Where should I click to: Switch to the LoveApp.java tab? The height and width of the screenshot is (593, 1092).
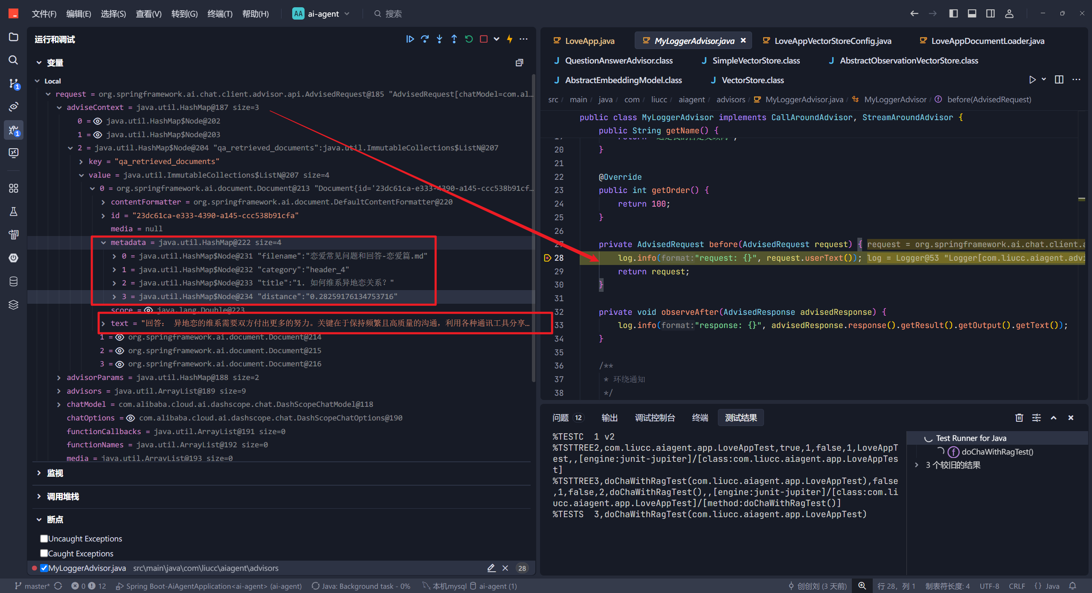tap(590, 41)
